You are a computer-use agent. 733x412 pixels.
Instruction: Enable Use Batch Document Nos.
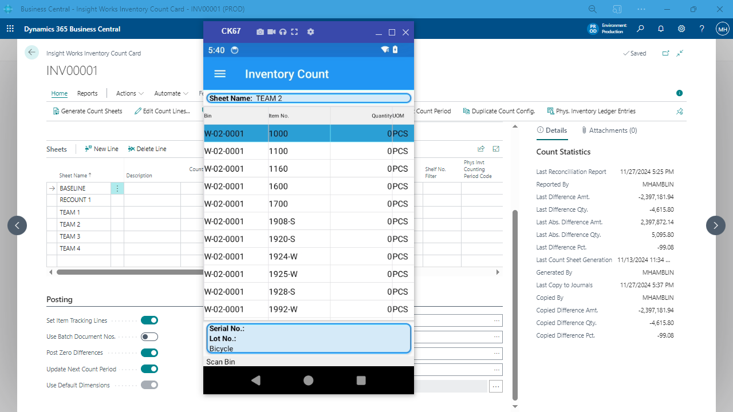pyautogui.click(x=149, y=336)
